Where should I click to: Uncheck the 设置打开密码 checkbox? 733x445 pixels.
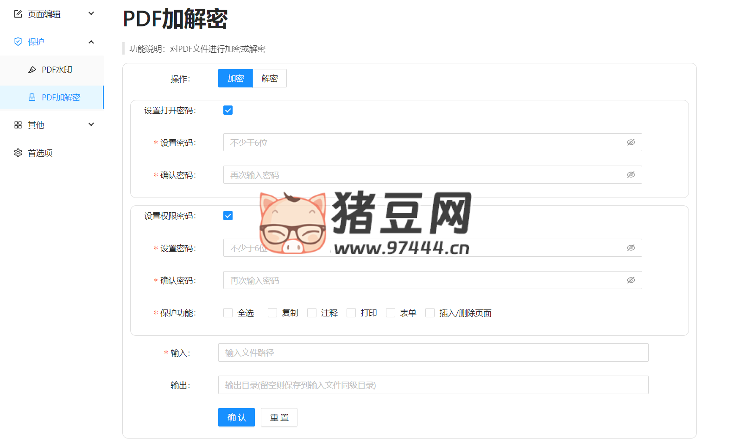click(228, 110)
